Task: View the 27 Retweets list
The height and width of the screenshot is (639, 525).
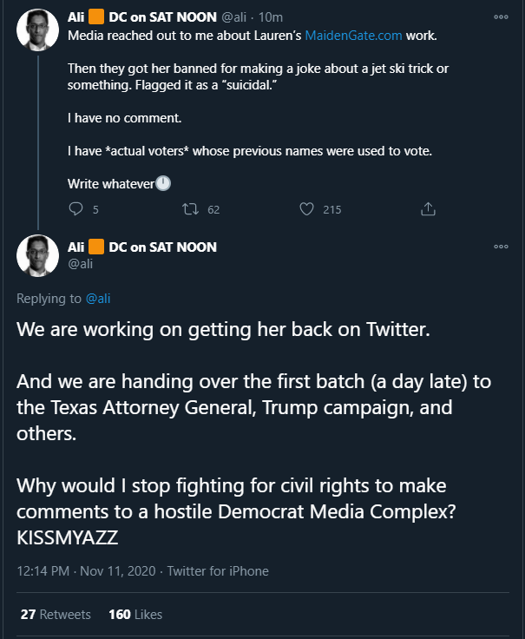Action: coord(56,614)
